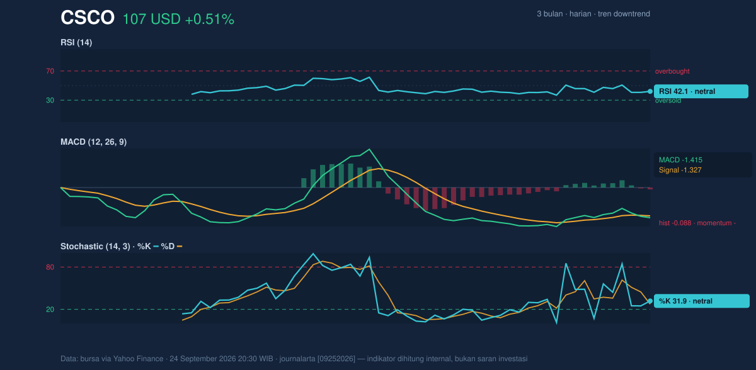Select the MACD (12, 26, 9) panel heading

(93, 142)
